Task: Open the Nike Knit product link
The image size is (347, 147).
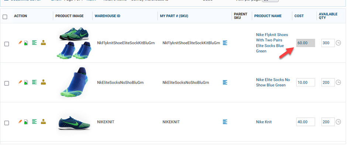Action: (264, 122)
